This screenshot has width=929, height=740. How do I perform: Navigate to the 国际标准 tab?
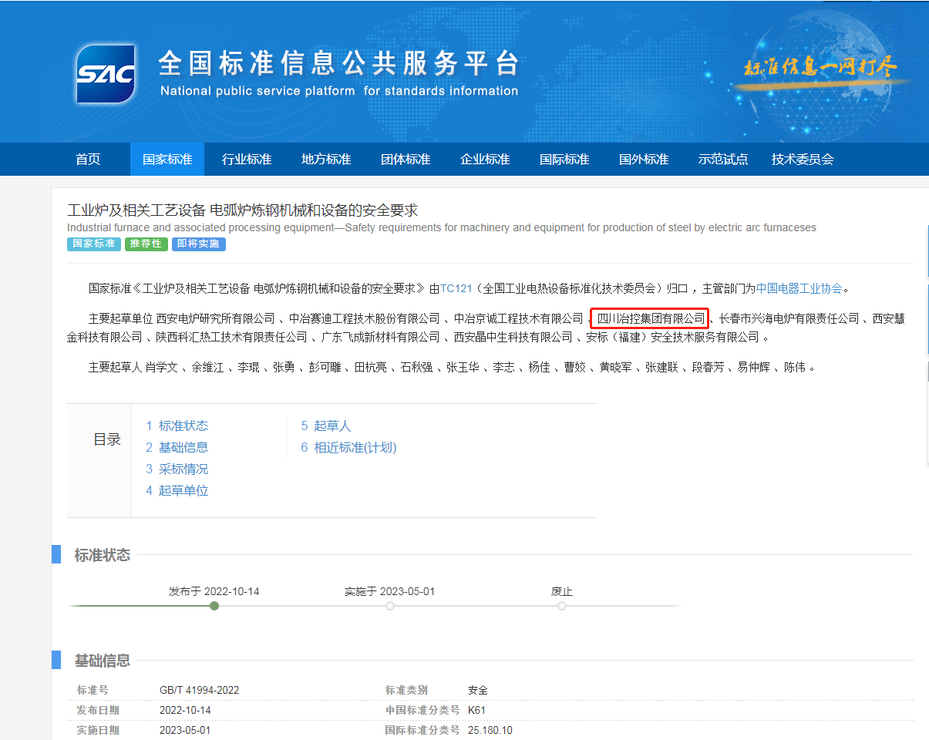pyautogui.click(x=564, y=160)
